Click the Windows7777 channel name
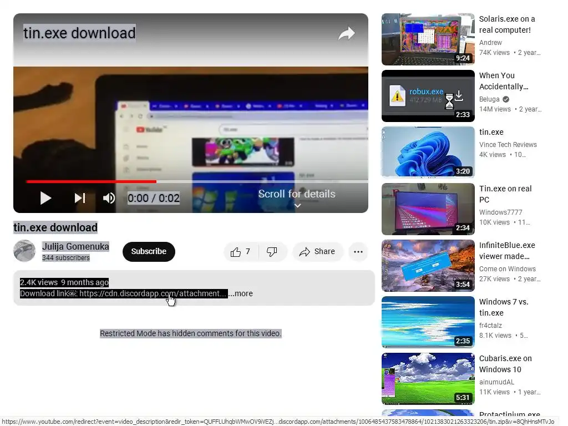The image size is (568, 426). click(501, 212)
